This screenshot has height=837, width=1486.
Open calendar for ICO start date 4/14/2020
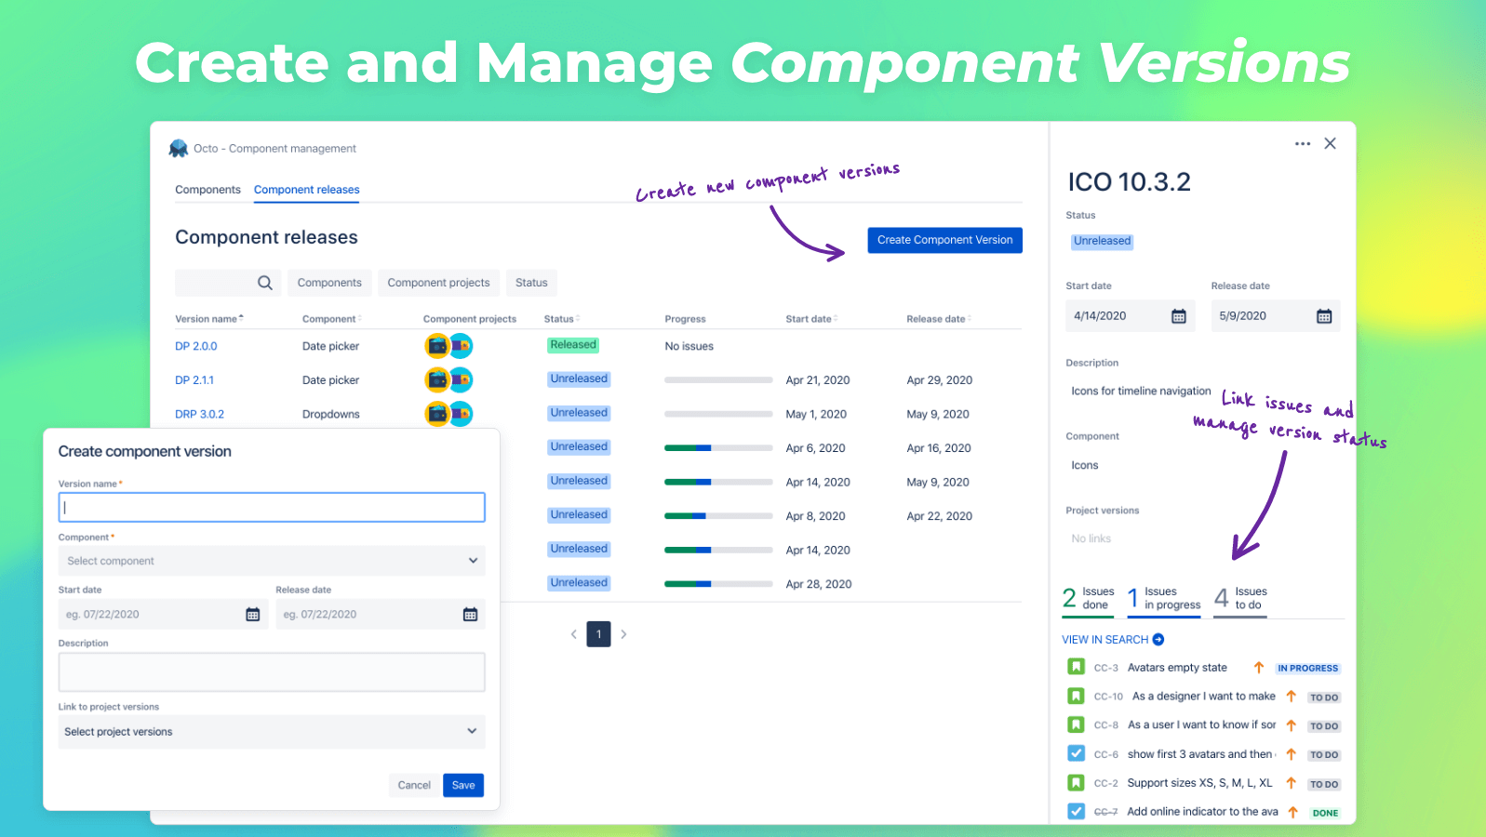(x=1179, y=316)
